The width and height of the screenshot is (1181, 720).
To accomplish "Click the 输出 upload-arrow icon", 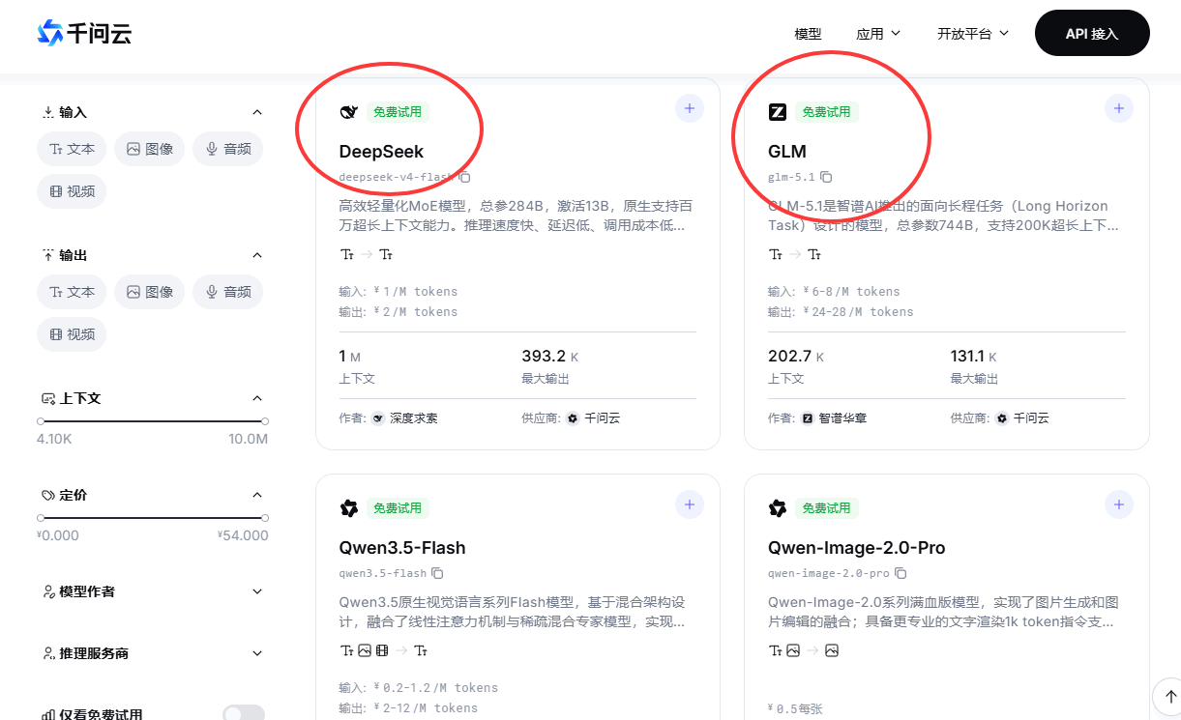I will coord(48,255).
